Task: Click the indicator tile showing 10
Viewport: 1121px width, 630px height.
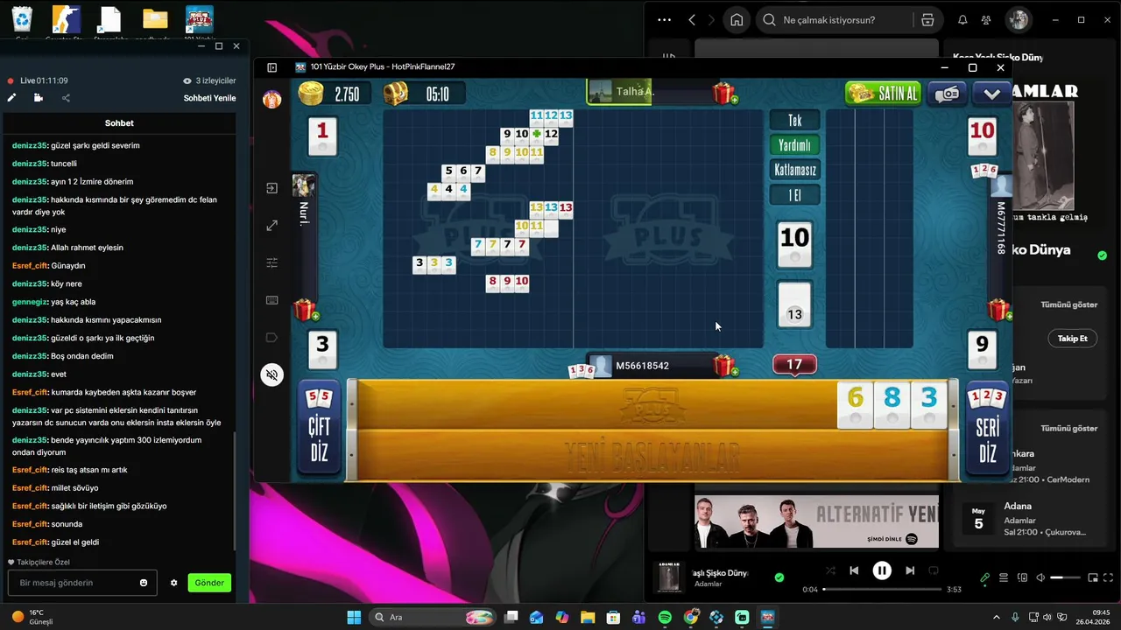Action: [794, 243]
